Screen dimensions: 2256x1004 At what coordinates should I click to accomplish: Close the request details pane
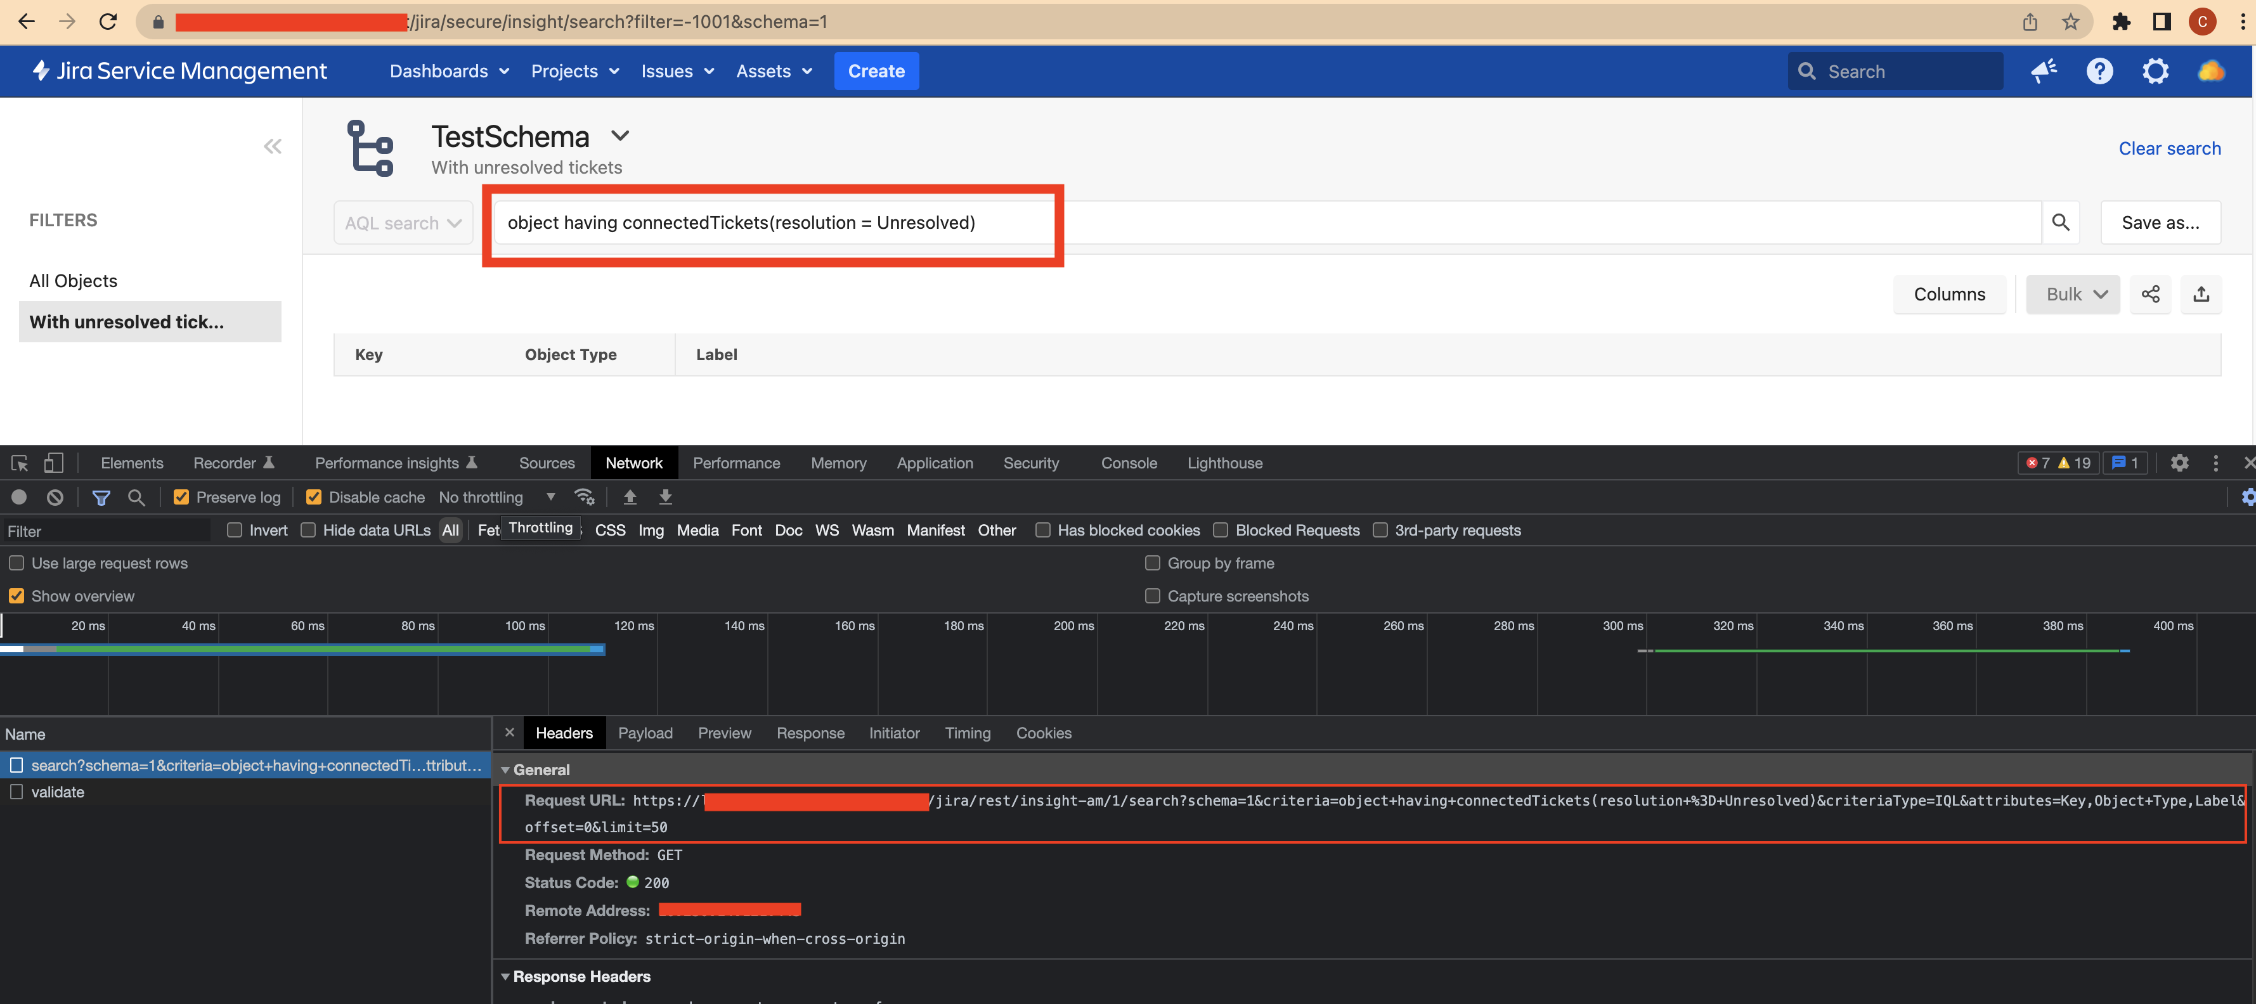click(x=509, y=733)
